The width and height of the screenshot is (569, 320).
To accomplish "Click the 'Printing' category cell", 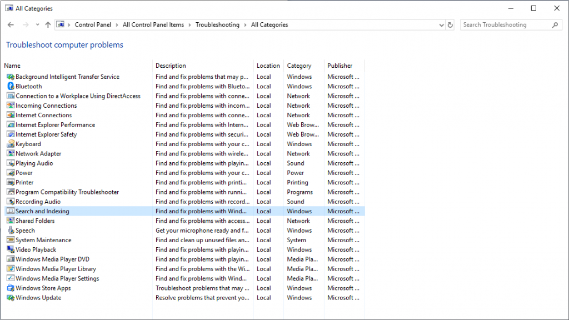I will pyautogui.click(x=298, y=182).
